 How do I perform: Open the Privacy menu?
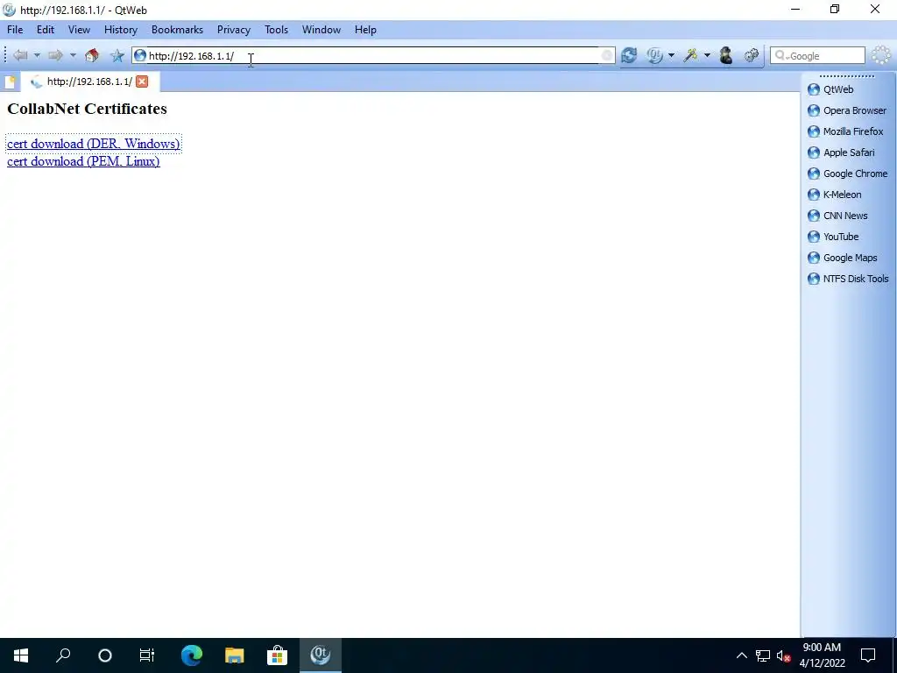point(233,30)
